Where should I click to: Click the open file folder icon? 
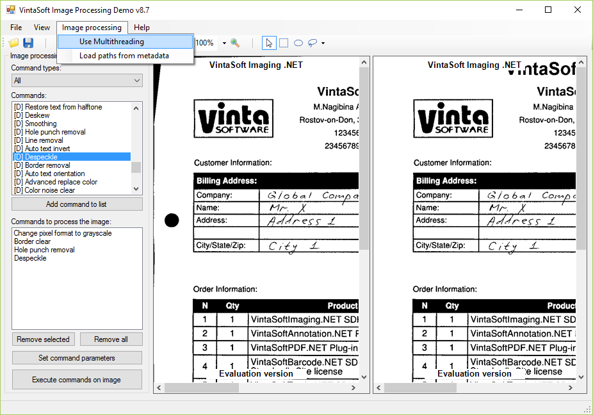click(13, 43)
